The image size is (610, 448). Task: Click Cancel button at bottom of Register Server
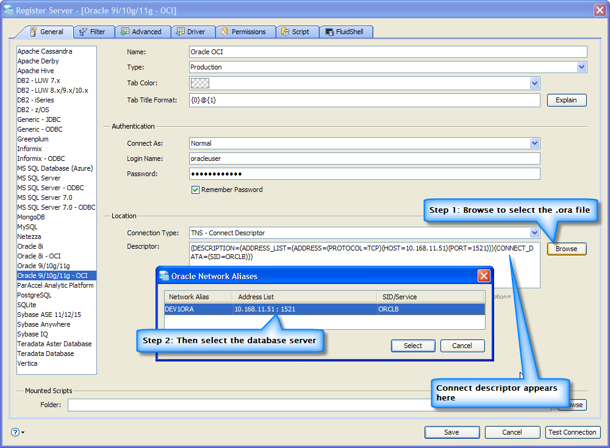pyautogui.click(x=512, y=432)
